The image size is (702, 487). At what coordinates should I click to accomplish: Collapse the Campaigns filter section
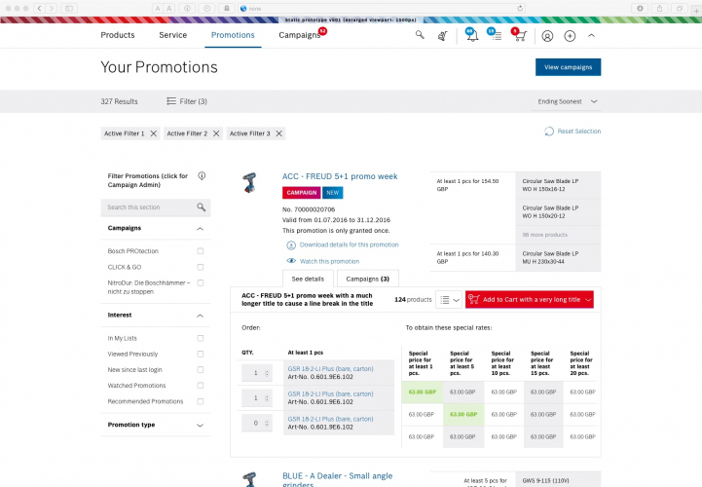(201, 229)
